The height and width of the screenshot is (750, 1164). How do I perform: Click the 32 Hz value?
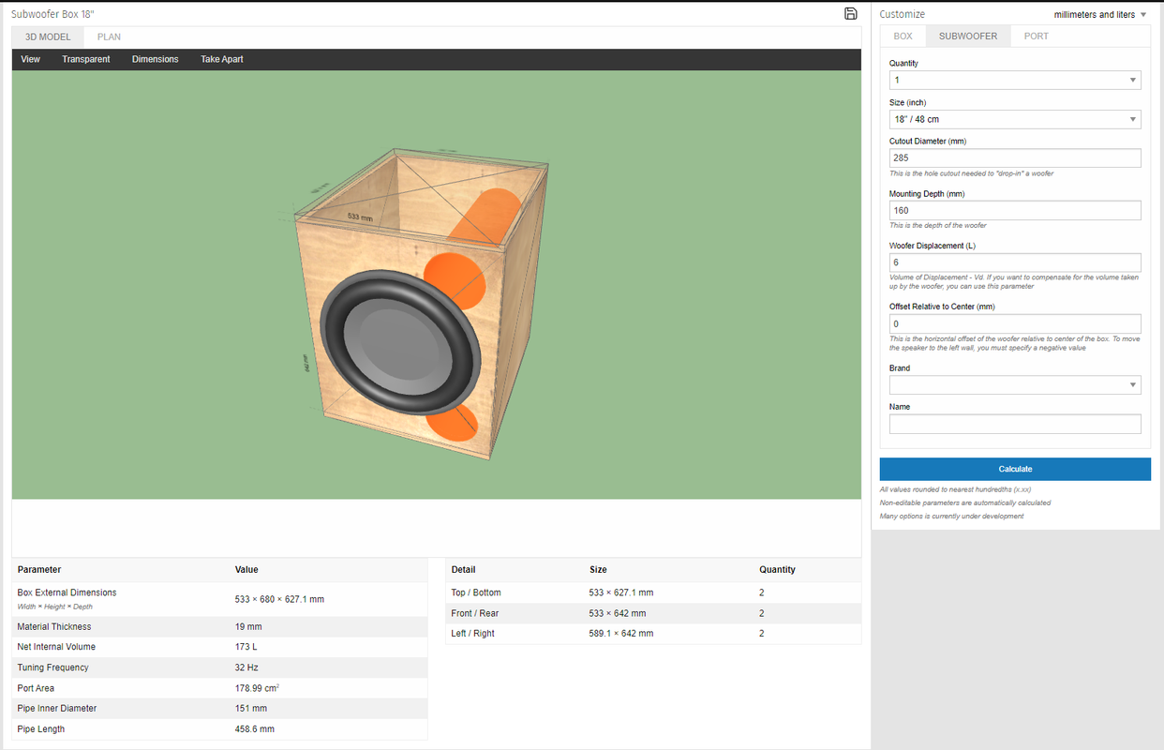click(x=246, y=667)
